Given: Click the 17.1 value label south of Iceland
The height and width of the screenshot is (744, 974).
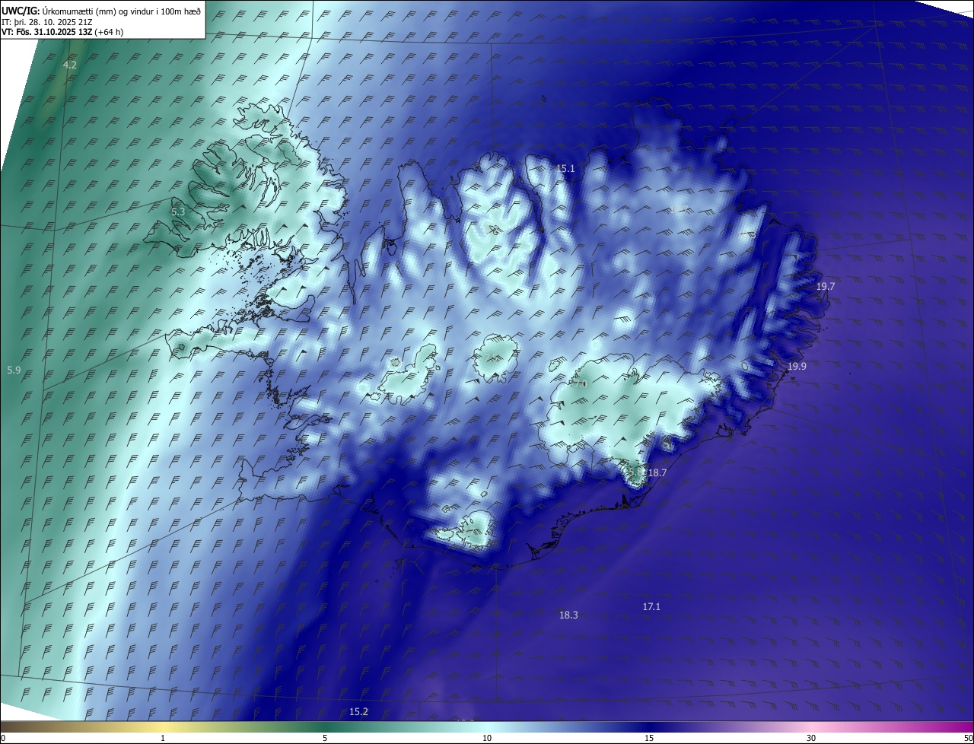Looking at the screenshot, I should tap(651, 607).
